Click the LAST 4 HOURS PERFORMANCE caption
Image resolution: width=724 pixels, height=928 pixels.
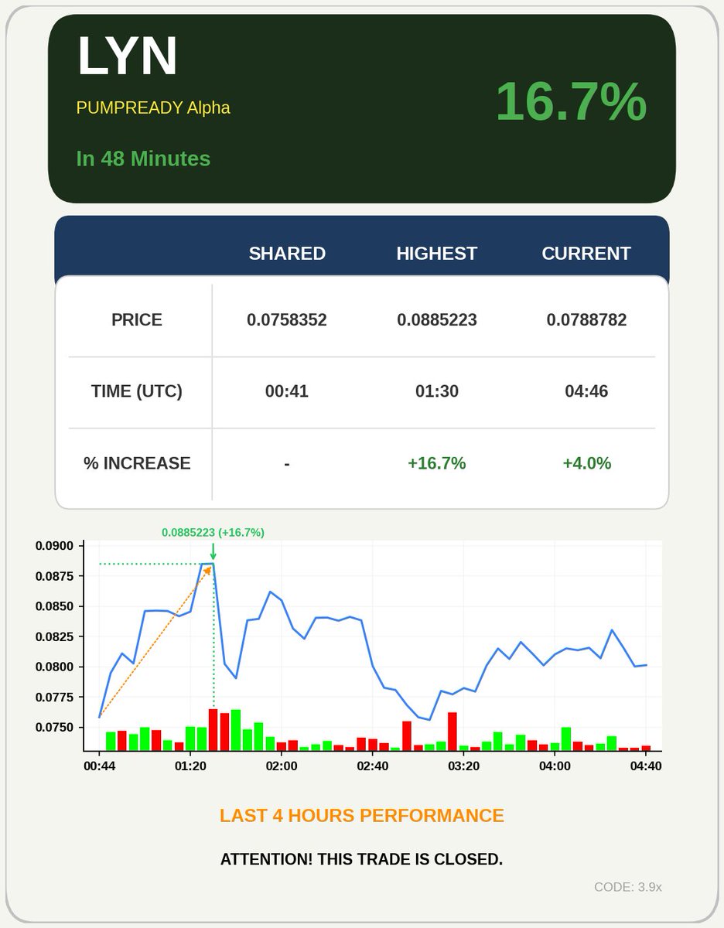362,816
